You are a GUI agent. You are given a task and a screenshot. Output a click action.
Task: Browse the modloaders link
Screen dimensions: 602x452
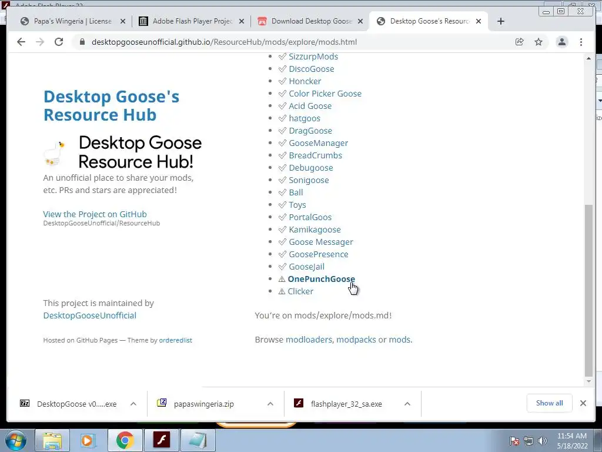point(309,340)
